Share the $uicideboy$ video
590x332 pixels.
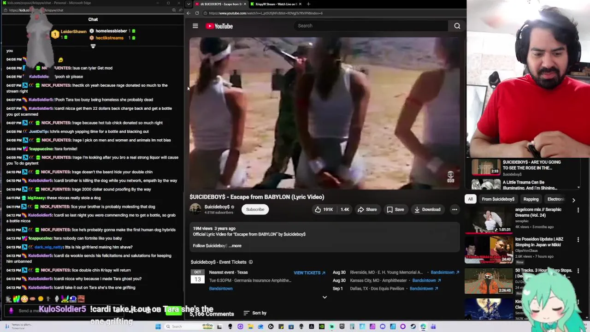point(367,209)
